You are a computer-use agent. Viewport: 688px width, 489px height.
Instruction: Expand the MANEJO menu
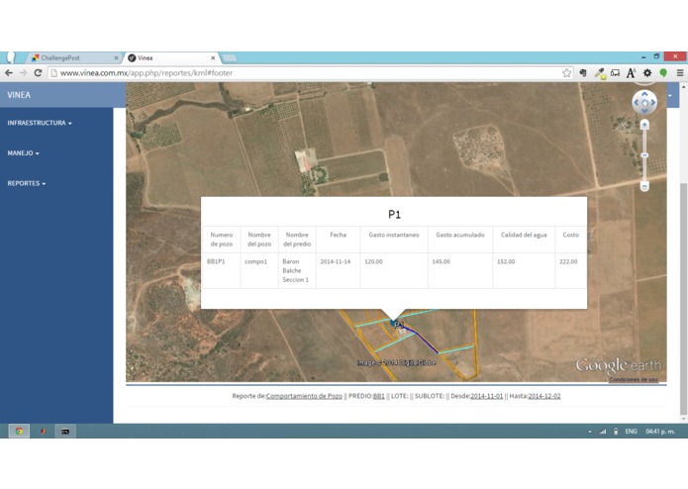(x=23, y=153)
